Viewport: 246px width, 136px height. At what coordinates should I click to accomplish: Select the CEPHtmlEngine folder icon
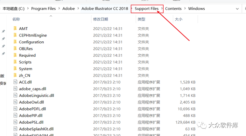click(15, 35)
